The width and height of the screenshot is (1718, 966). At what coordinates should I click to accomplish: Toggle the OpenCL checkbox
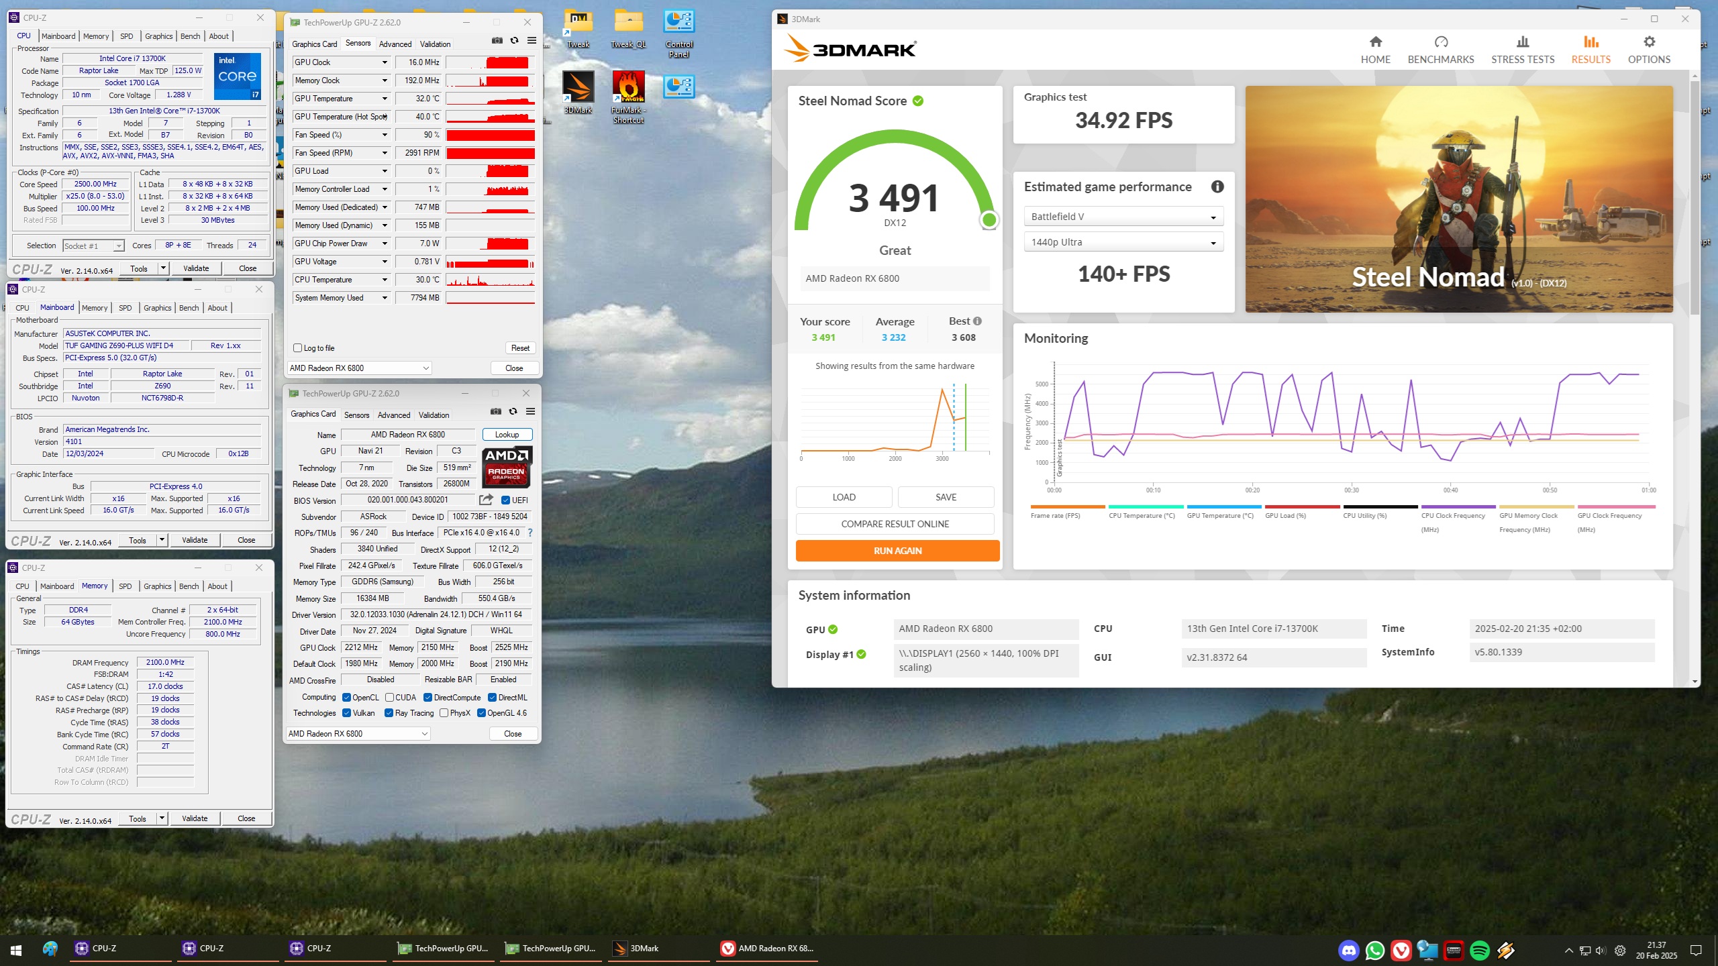coord(346,698)
